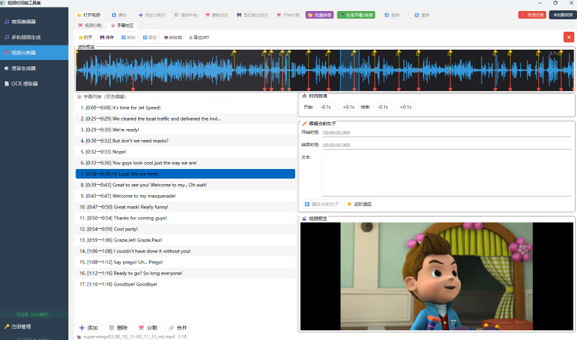Click undo button in subtitle toolbar
The height and width of the screenshot is (340, 577).
128,37
